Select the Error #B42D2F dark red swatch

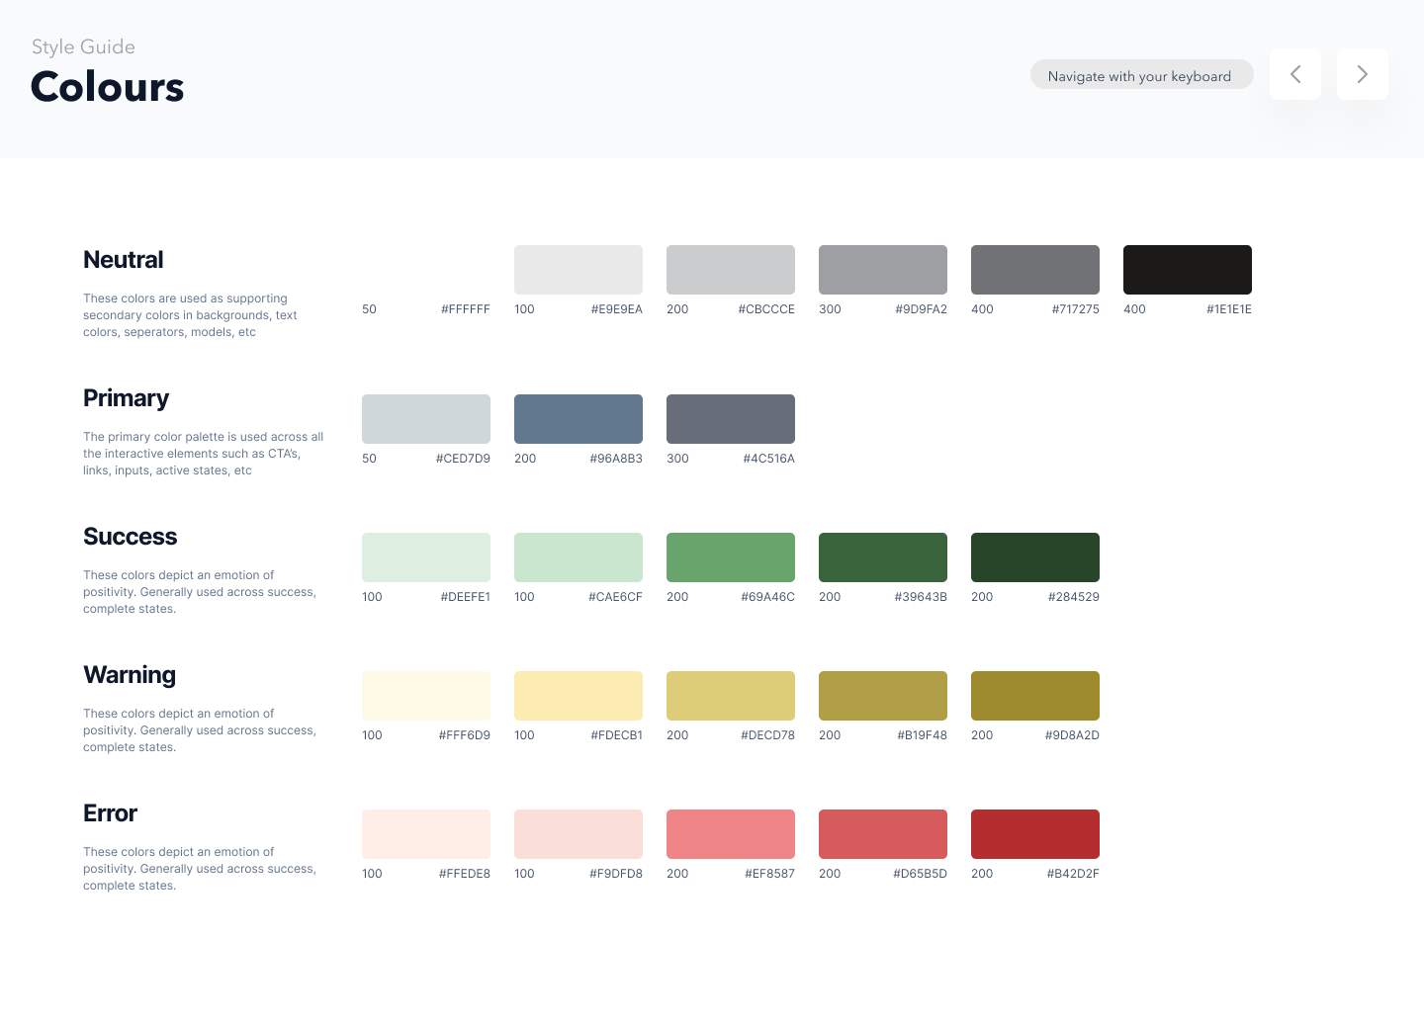click(1034, 834)
